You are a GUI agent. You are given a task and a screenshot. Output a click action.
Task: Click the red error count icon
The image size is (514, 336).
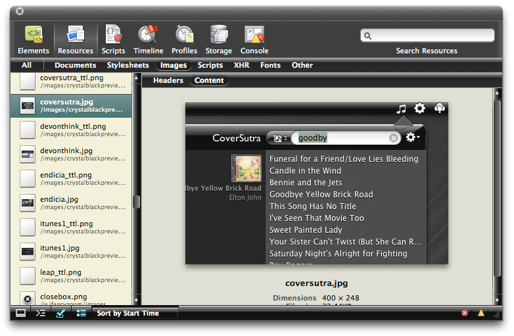pos(465,313)
